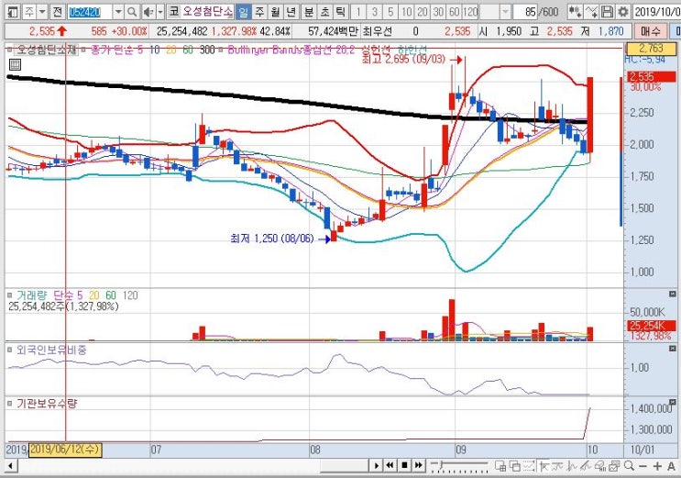Click the pencil line draw icon
This screenshot has width=681, height=478.
[x=586, y=466]
